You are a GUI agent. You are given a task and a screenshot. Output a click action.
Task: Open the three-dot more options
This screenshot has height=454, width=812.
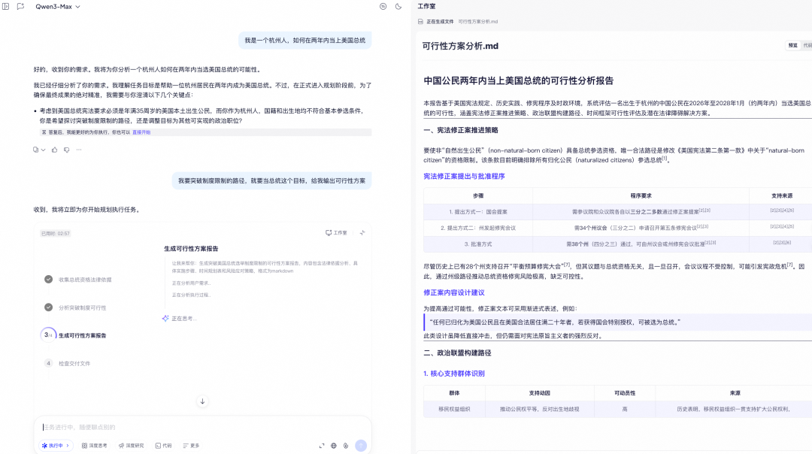click(x=79, y=150)
